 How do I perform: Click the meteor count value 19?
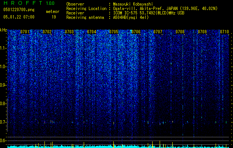(x=54, y=17)
